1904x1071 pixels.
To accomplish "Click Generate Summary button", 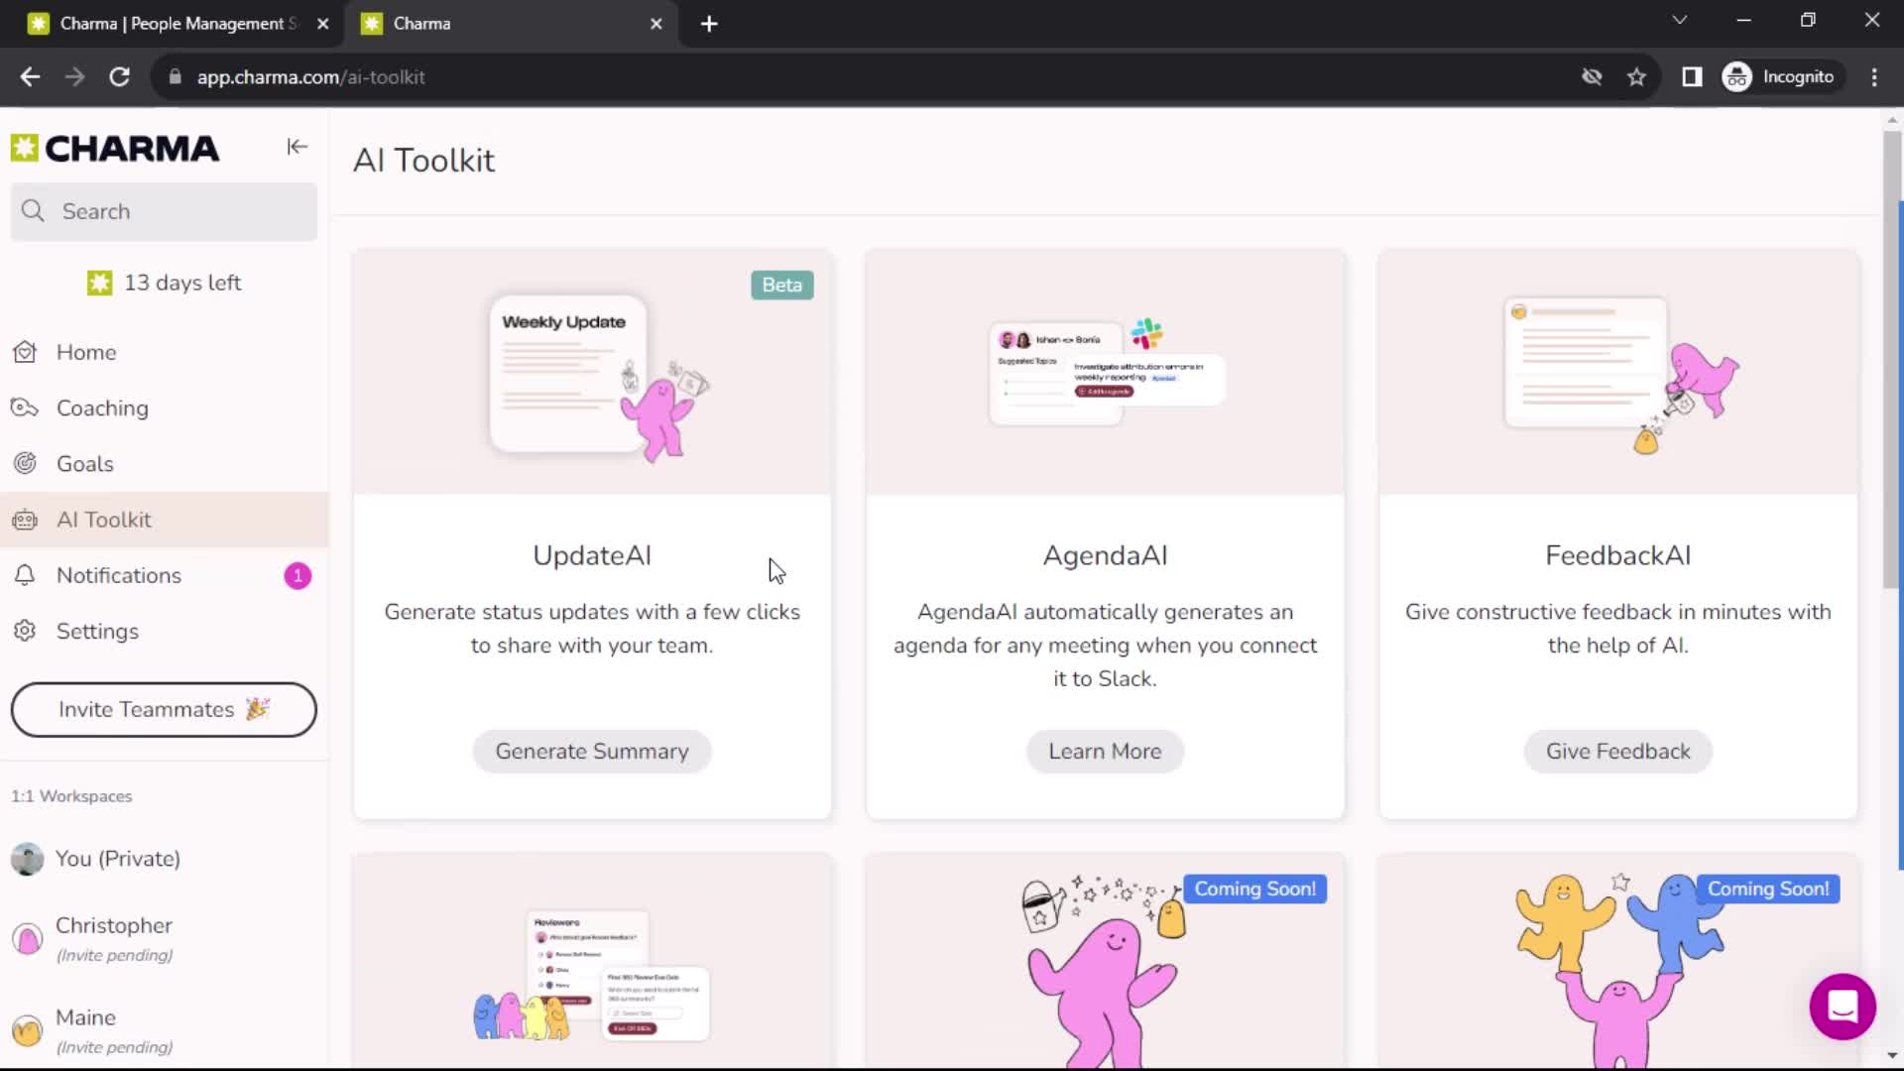I will point(592,752).
